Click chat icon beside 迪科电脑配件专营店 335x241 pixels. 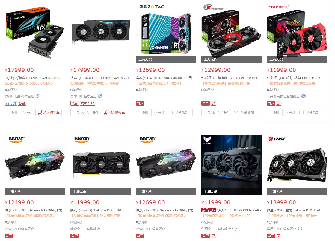(38, 96)
